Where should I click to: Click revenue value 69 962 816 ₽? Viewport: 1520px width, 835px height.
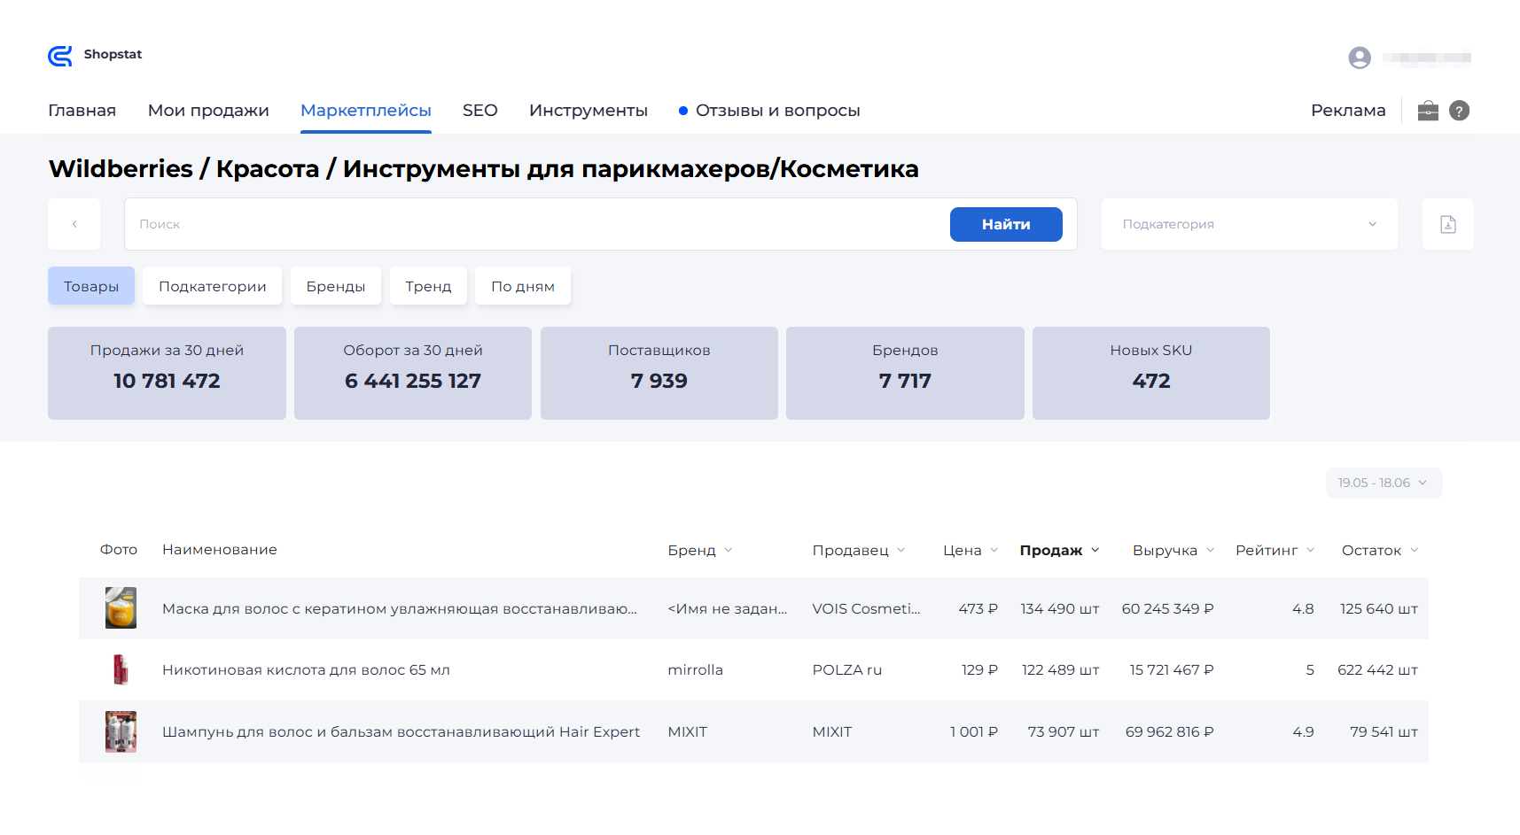[x=1170, y=731]
